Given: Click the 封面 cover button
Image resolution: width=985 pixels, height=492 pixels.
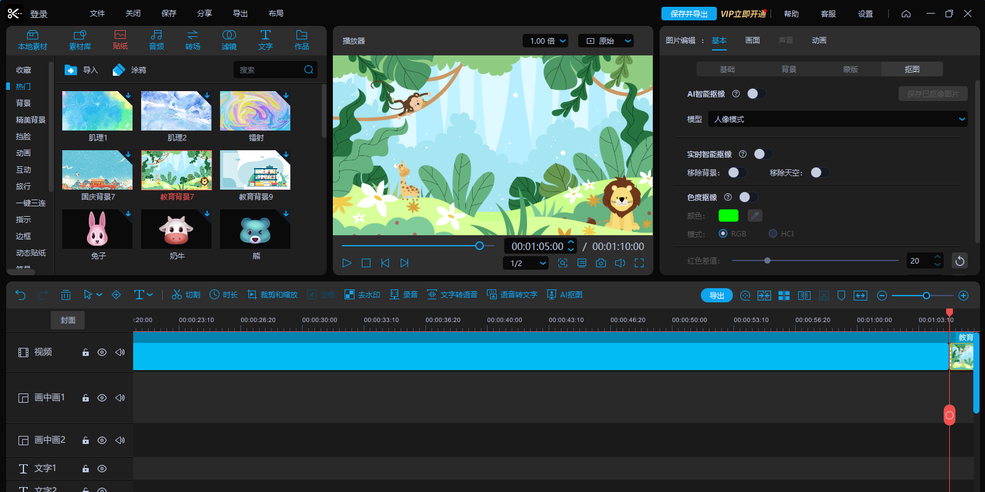Looking at the screenshot, I should tap(68, 320).
